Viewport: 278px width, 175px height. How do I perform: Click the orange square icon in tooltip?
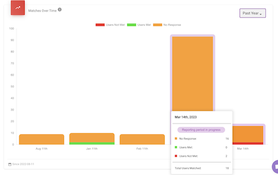[176, 139]
